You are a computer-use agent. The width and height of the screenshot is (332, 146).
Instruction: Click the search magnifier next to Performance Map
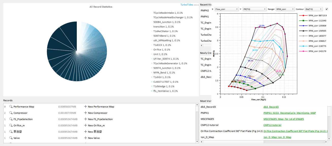click(x=11, y=106)
